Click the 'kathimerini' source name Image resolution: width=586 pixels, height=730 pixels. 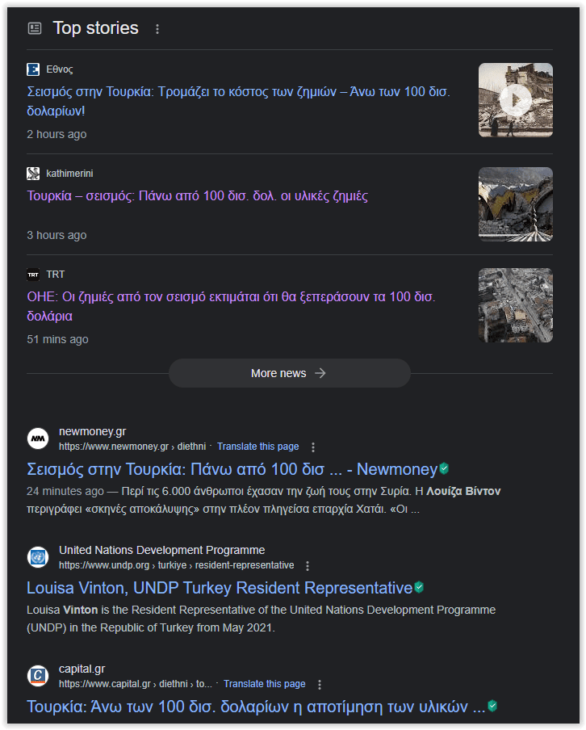[x=69, y=174]
